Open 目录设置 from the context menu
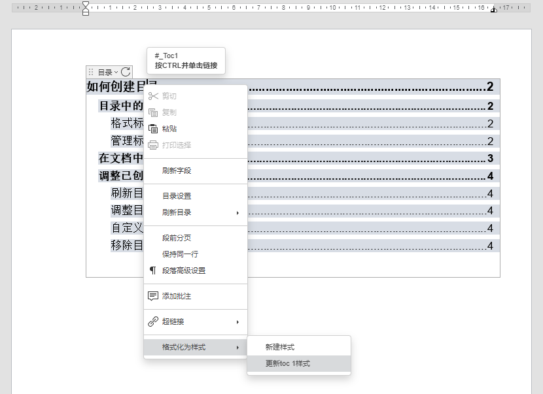543x394 pixels. tap(196, 196)
